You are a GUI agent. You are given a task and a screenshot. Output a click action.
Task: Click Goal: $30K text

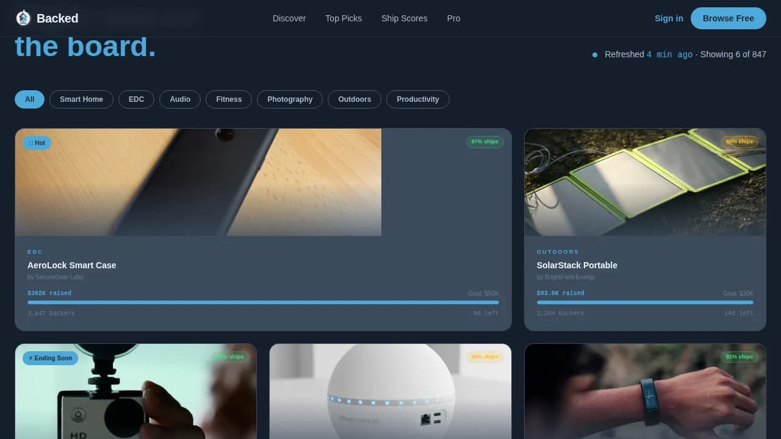(738, 293)
